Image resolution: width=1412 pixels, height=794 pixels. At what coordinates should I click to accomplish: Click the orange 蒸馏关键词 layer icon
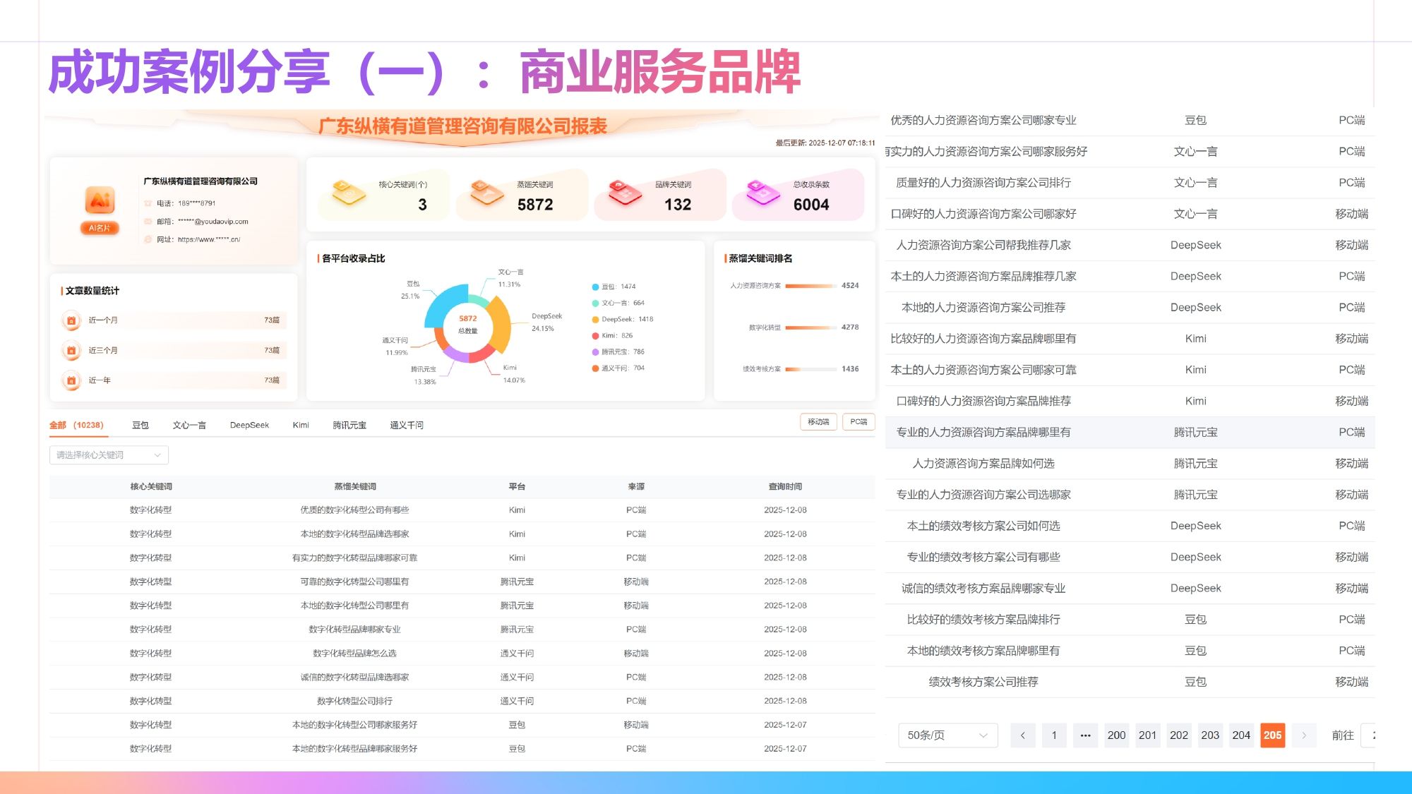tap(487, 193)
